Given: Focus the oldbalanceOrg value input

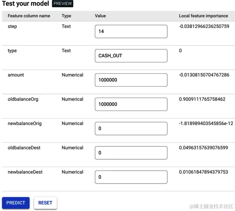Looking at the screenshot, I should click(x=131, y=104).
